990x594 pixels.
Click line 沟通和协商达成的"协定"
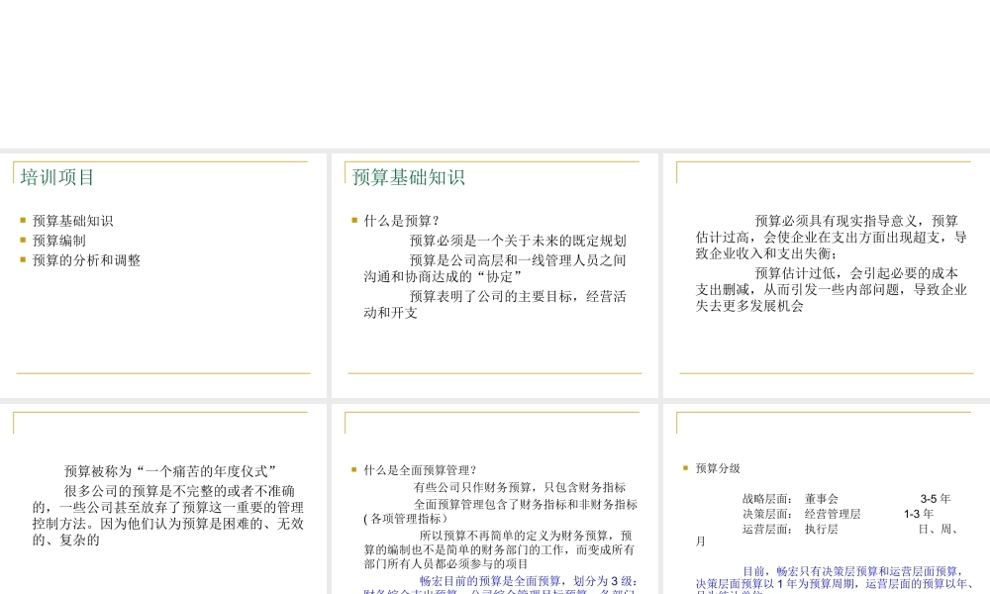click(x=443, y=276)
